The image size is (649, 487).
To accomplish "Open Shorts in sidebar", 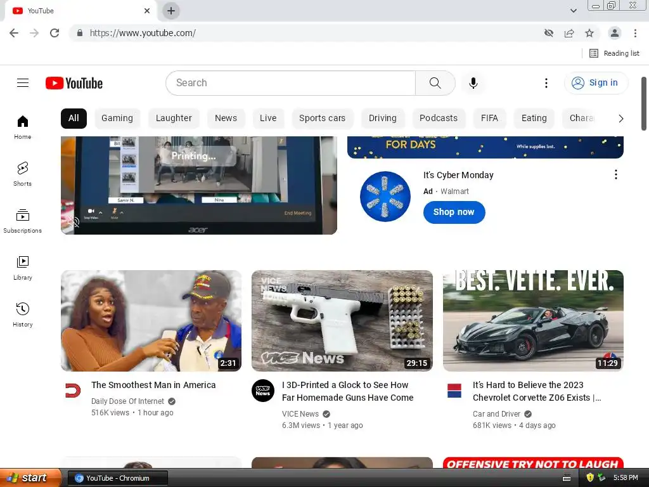I will [x=22, y=174].
